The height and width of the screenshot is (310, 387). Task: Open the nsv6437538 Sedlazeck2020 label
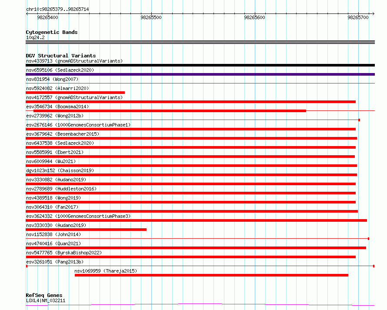[x=60, y=143]
